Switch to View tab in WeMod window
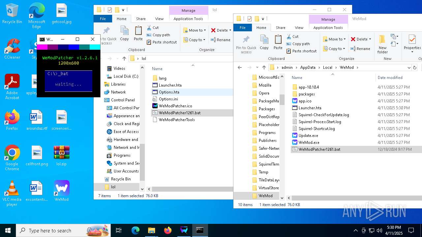Viewport: 422px width, 237px height. point(299,28)
